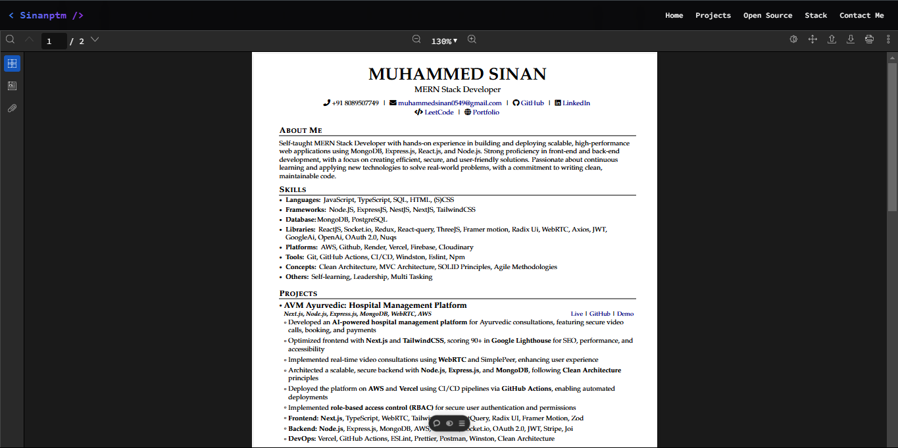Image resolution: width=898 pixels, height=448 pixels.
Task: Toggle the eye icon in floating toolbar
Action: [x=449, y=423]
